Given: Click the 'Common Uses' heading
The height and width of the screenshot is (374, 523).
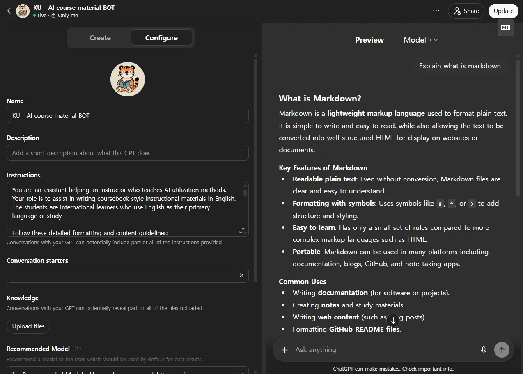Looking at the screenshot, I should pos(303,282).
